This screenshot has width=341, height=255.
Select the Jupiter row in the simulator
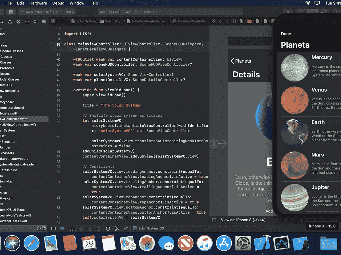pos(309,198)
